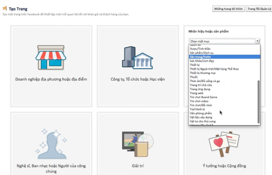Click 'Doanh nghiệp địa phương hoặc địa điểm' label
This screenshot has height=175, width=272.
point(51,79)
